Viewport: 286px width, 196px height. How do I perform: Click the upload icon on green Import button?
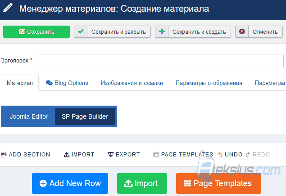128,183
